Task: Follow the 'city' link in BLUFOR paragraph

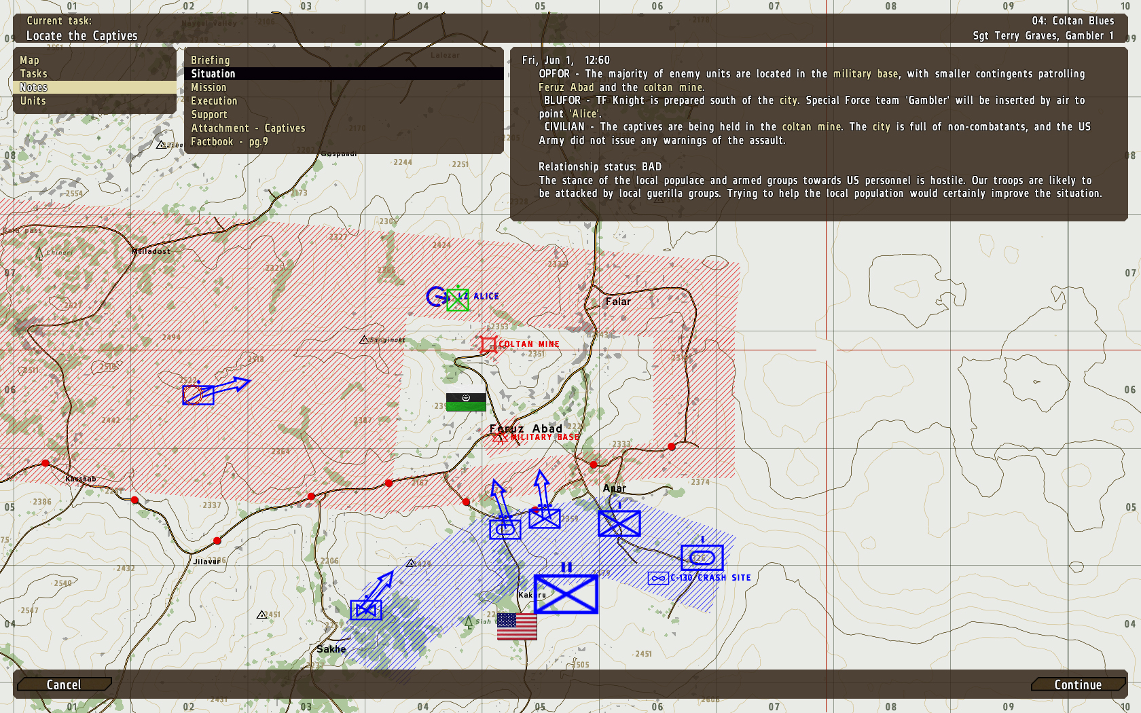Action: [788, 100]
